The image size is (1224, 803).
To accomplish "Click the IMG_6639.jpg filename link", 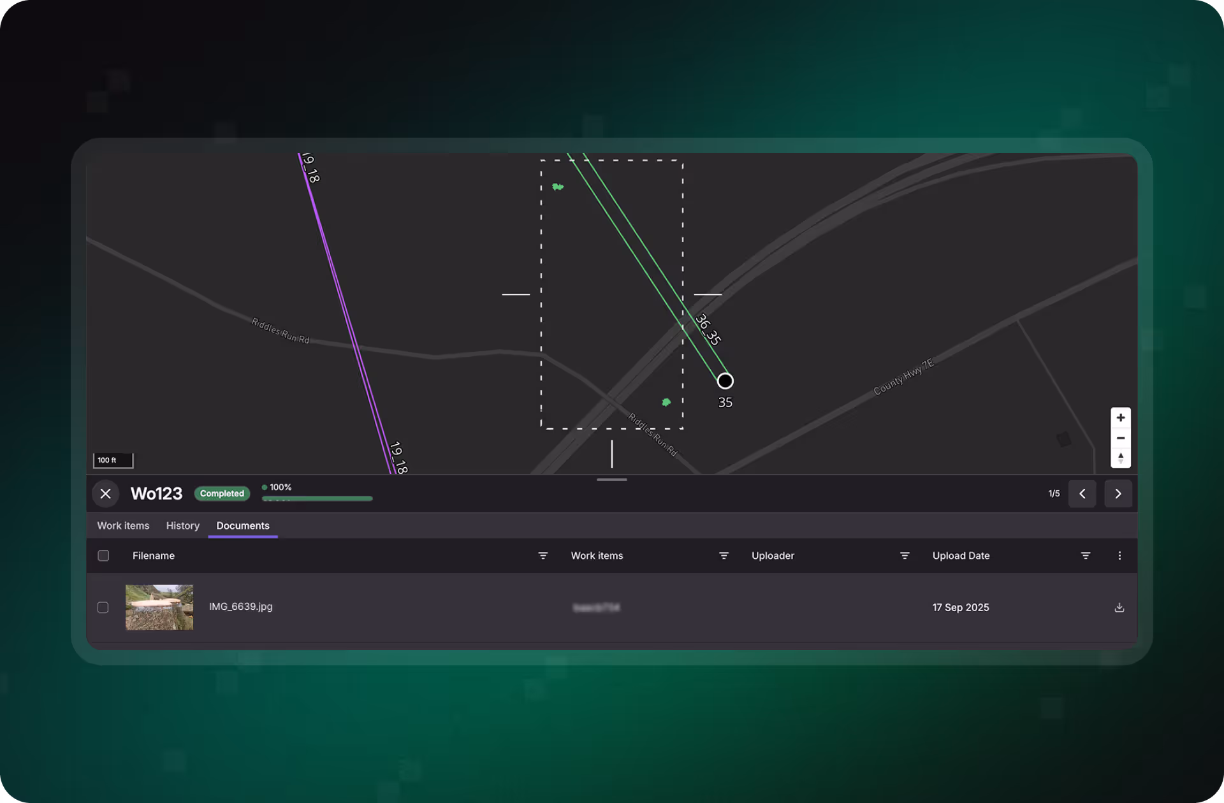I will click(x=240, y=607).
